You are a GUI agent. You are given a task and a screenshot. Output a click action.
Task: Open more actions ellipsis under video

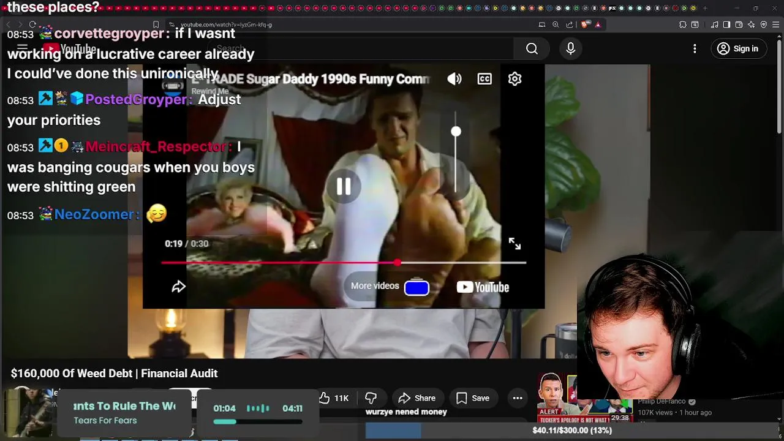tap(518, 398)
